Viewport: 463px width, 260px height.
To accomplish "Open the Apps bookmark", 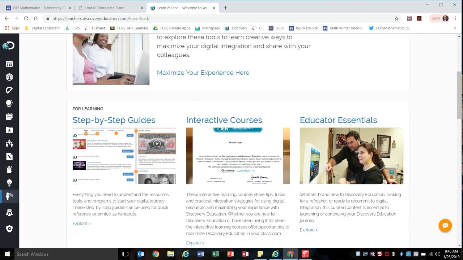I will tap(12, 28).
